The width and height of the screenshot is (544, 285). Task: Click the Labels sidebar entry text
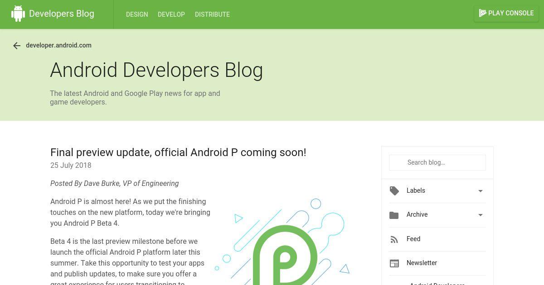416,190
